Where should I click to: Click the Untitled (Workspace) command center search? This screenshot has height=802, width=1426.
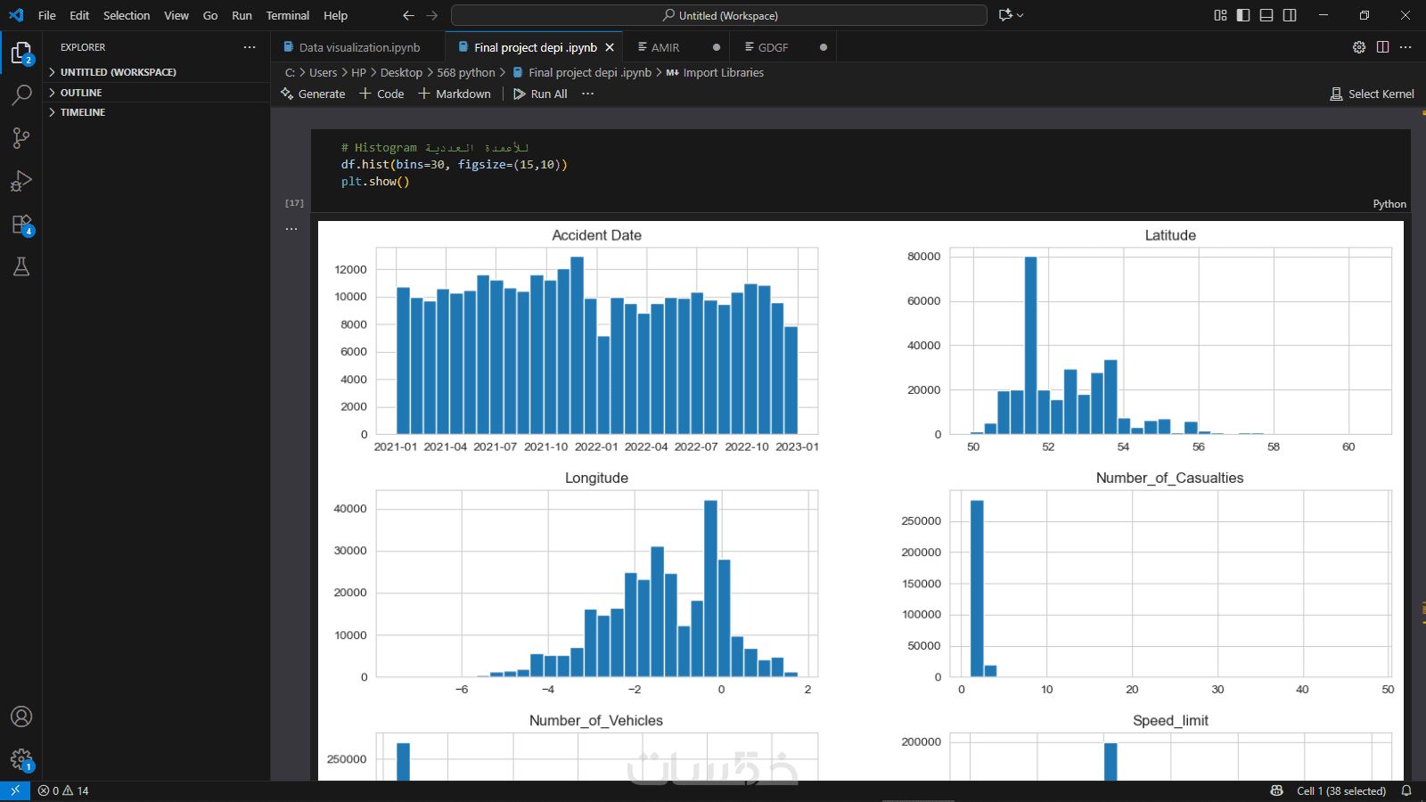pos(719,15)
